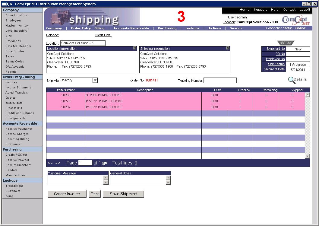Go to next shipment with >> arrow above Shipment No
Image resolution: width=319 pixels, height=226 pixels.
[289, 43]
